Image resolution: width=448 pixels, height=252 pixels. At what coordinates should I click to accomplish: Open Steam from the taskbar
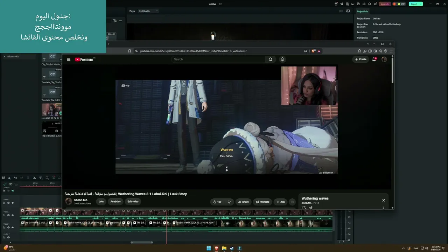[x=232, y=248]
